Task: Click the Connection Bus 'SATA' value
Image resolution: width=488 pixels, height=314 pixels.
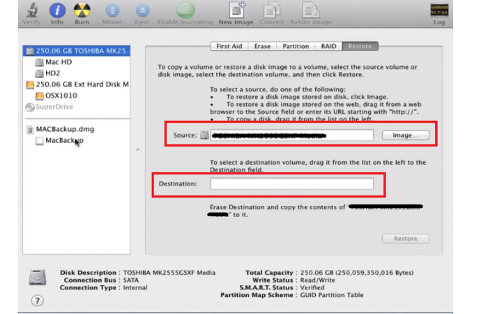Action: [131, 280]
